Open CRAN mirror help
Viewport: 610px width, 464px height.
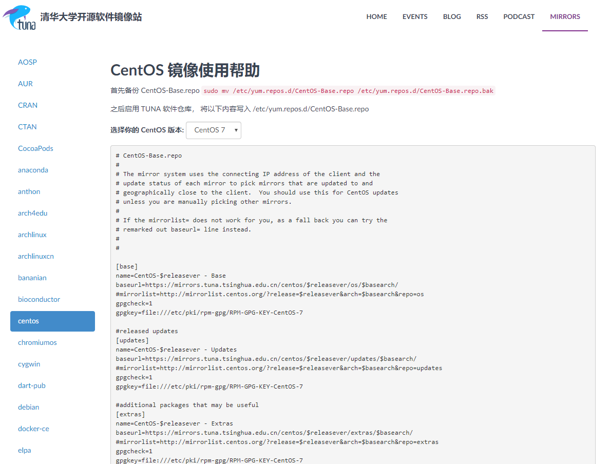[x=28, y=105]
